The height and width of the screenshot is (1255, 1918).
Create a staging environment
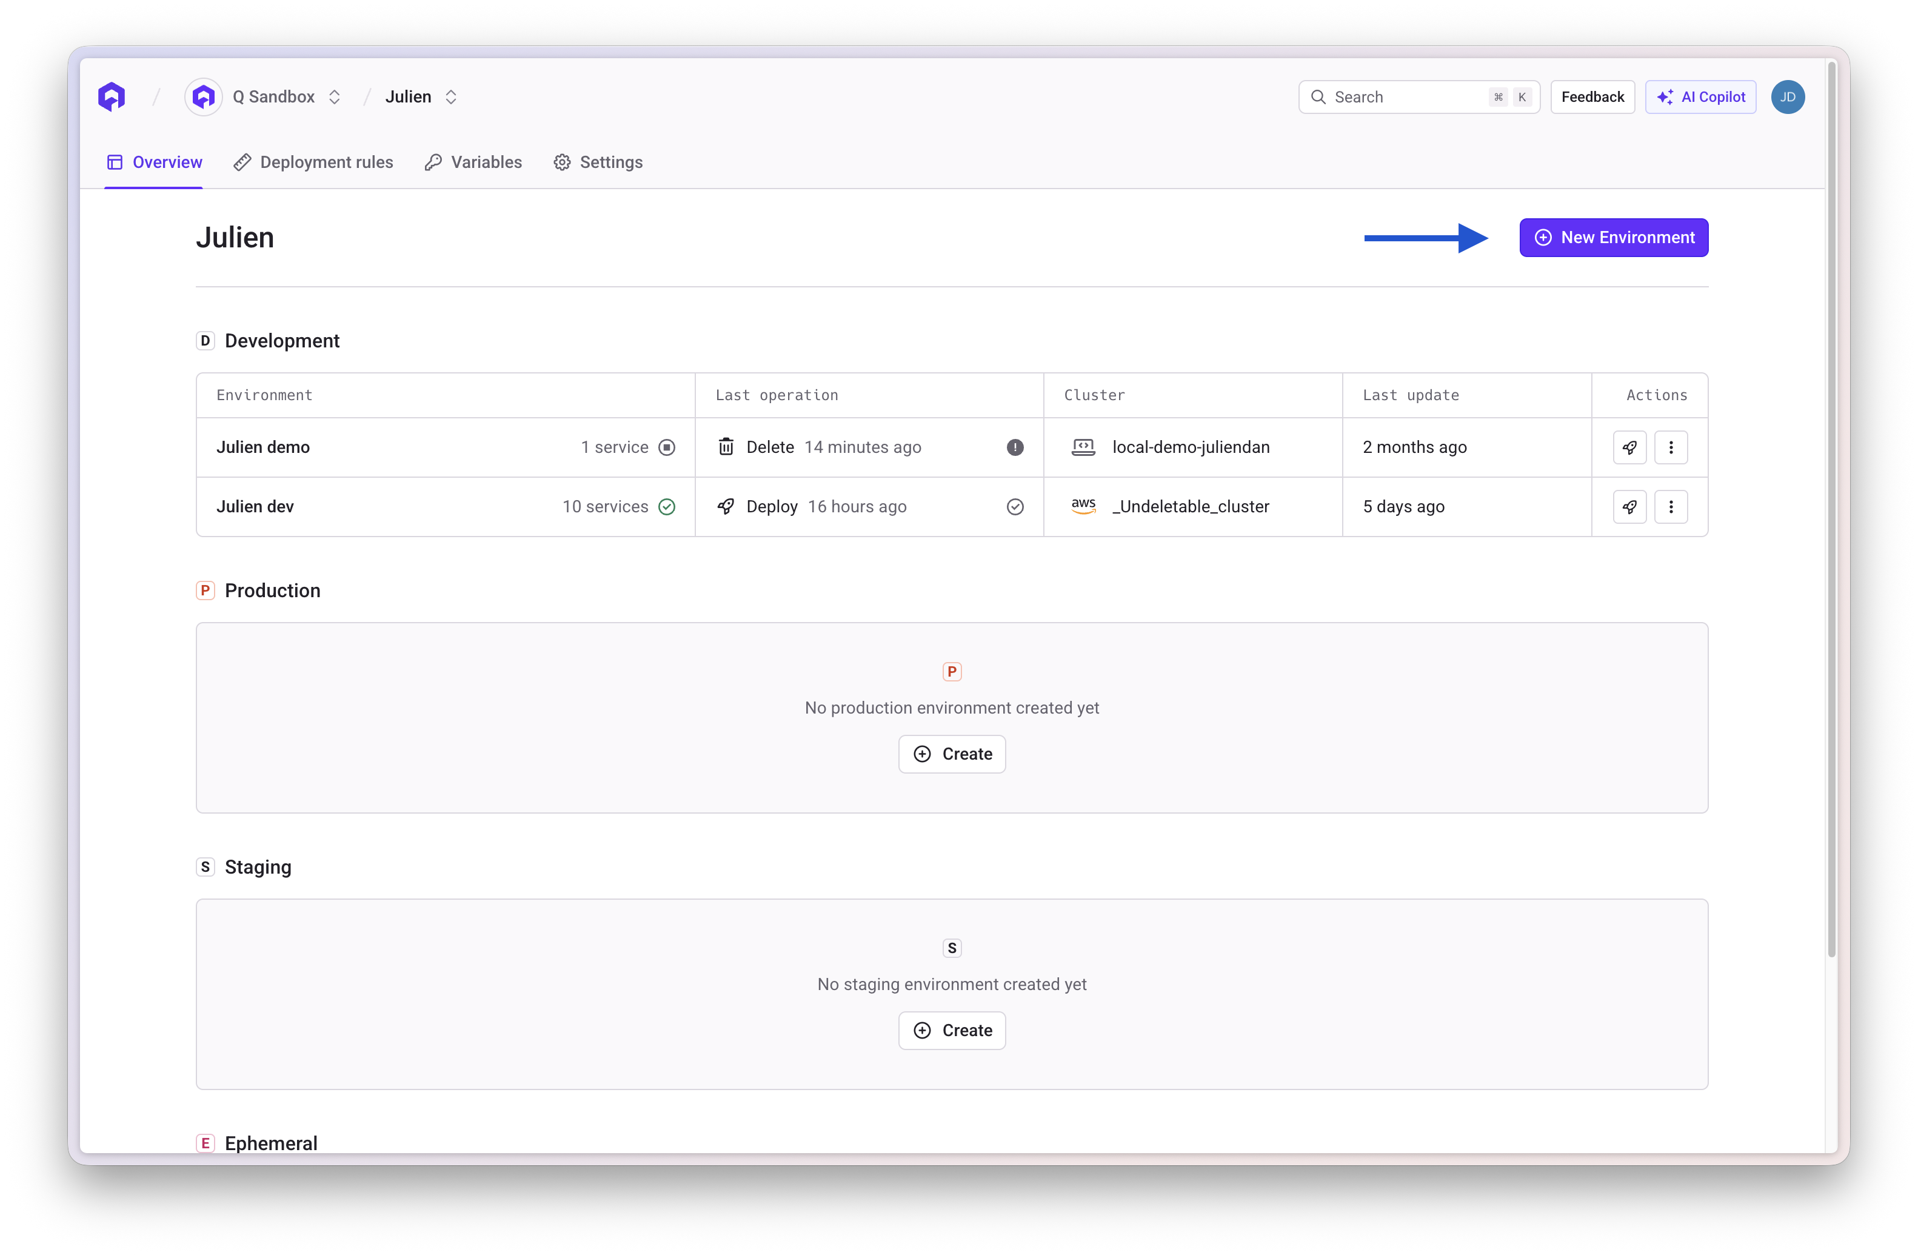[952, 1030]
